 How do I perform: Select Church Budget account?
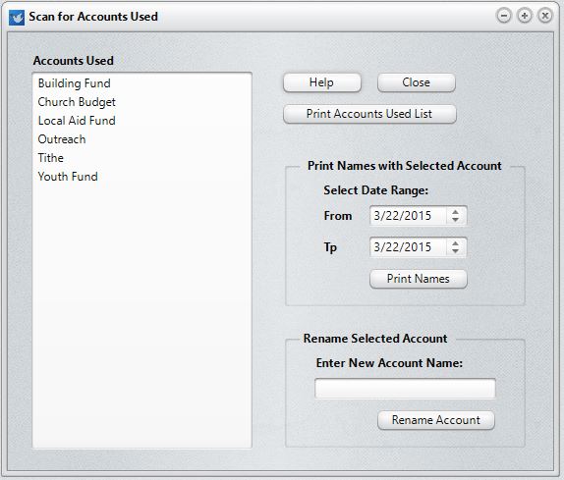(x=141, y=102)
